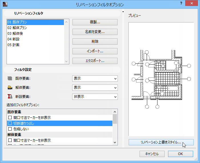The height and width of the screenshot is (163, 200).
Task: Select the 05 計画 filter
Action: point(35,45)
